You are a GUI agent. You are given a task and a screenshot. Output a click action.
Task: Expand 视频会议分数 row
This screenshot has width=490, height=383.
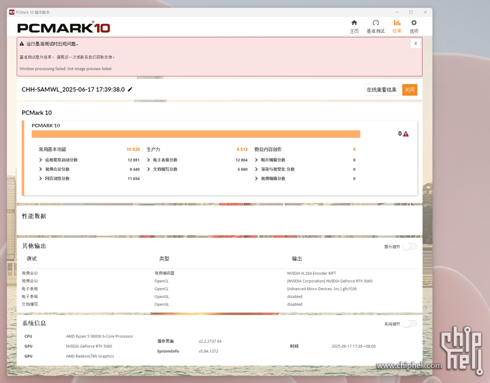click(x=40, y=169)
